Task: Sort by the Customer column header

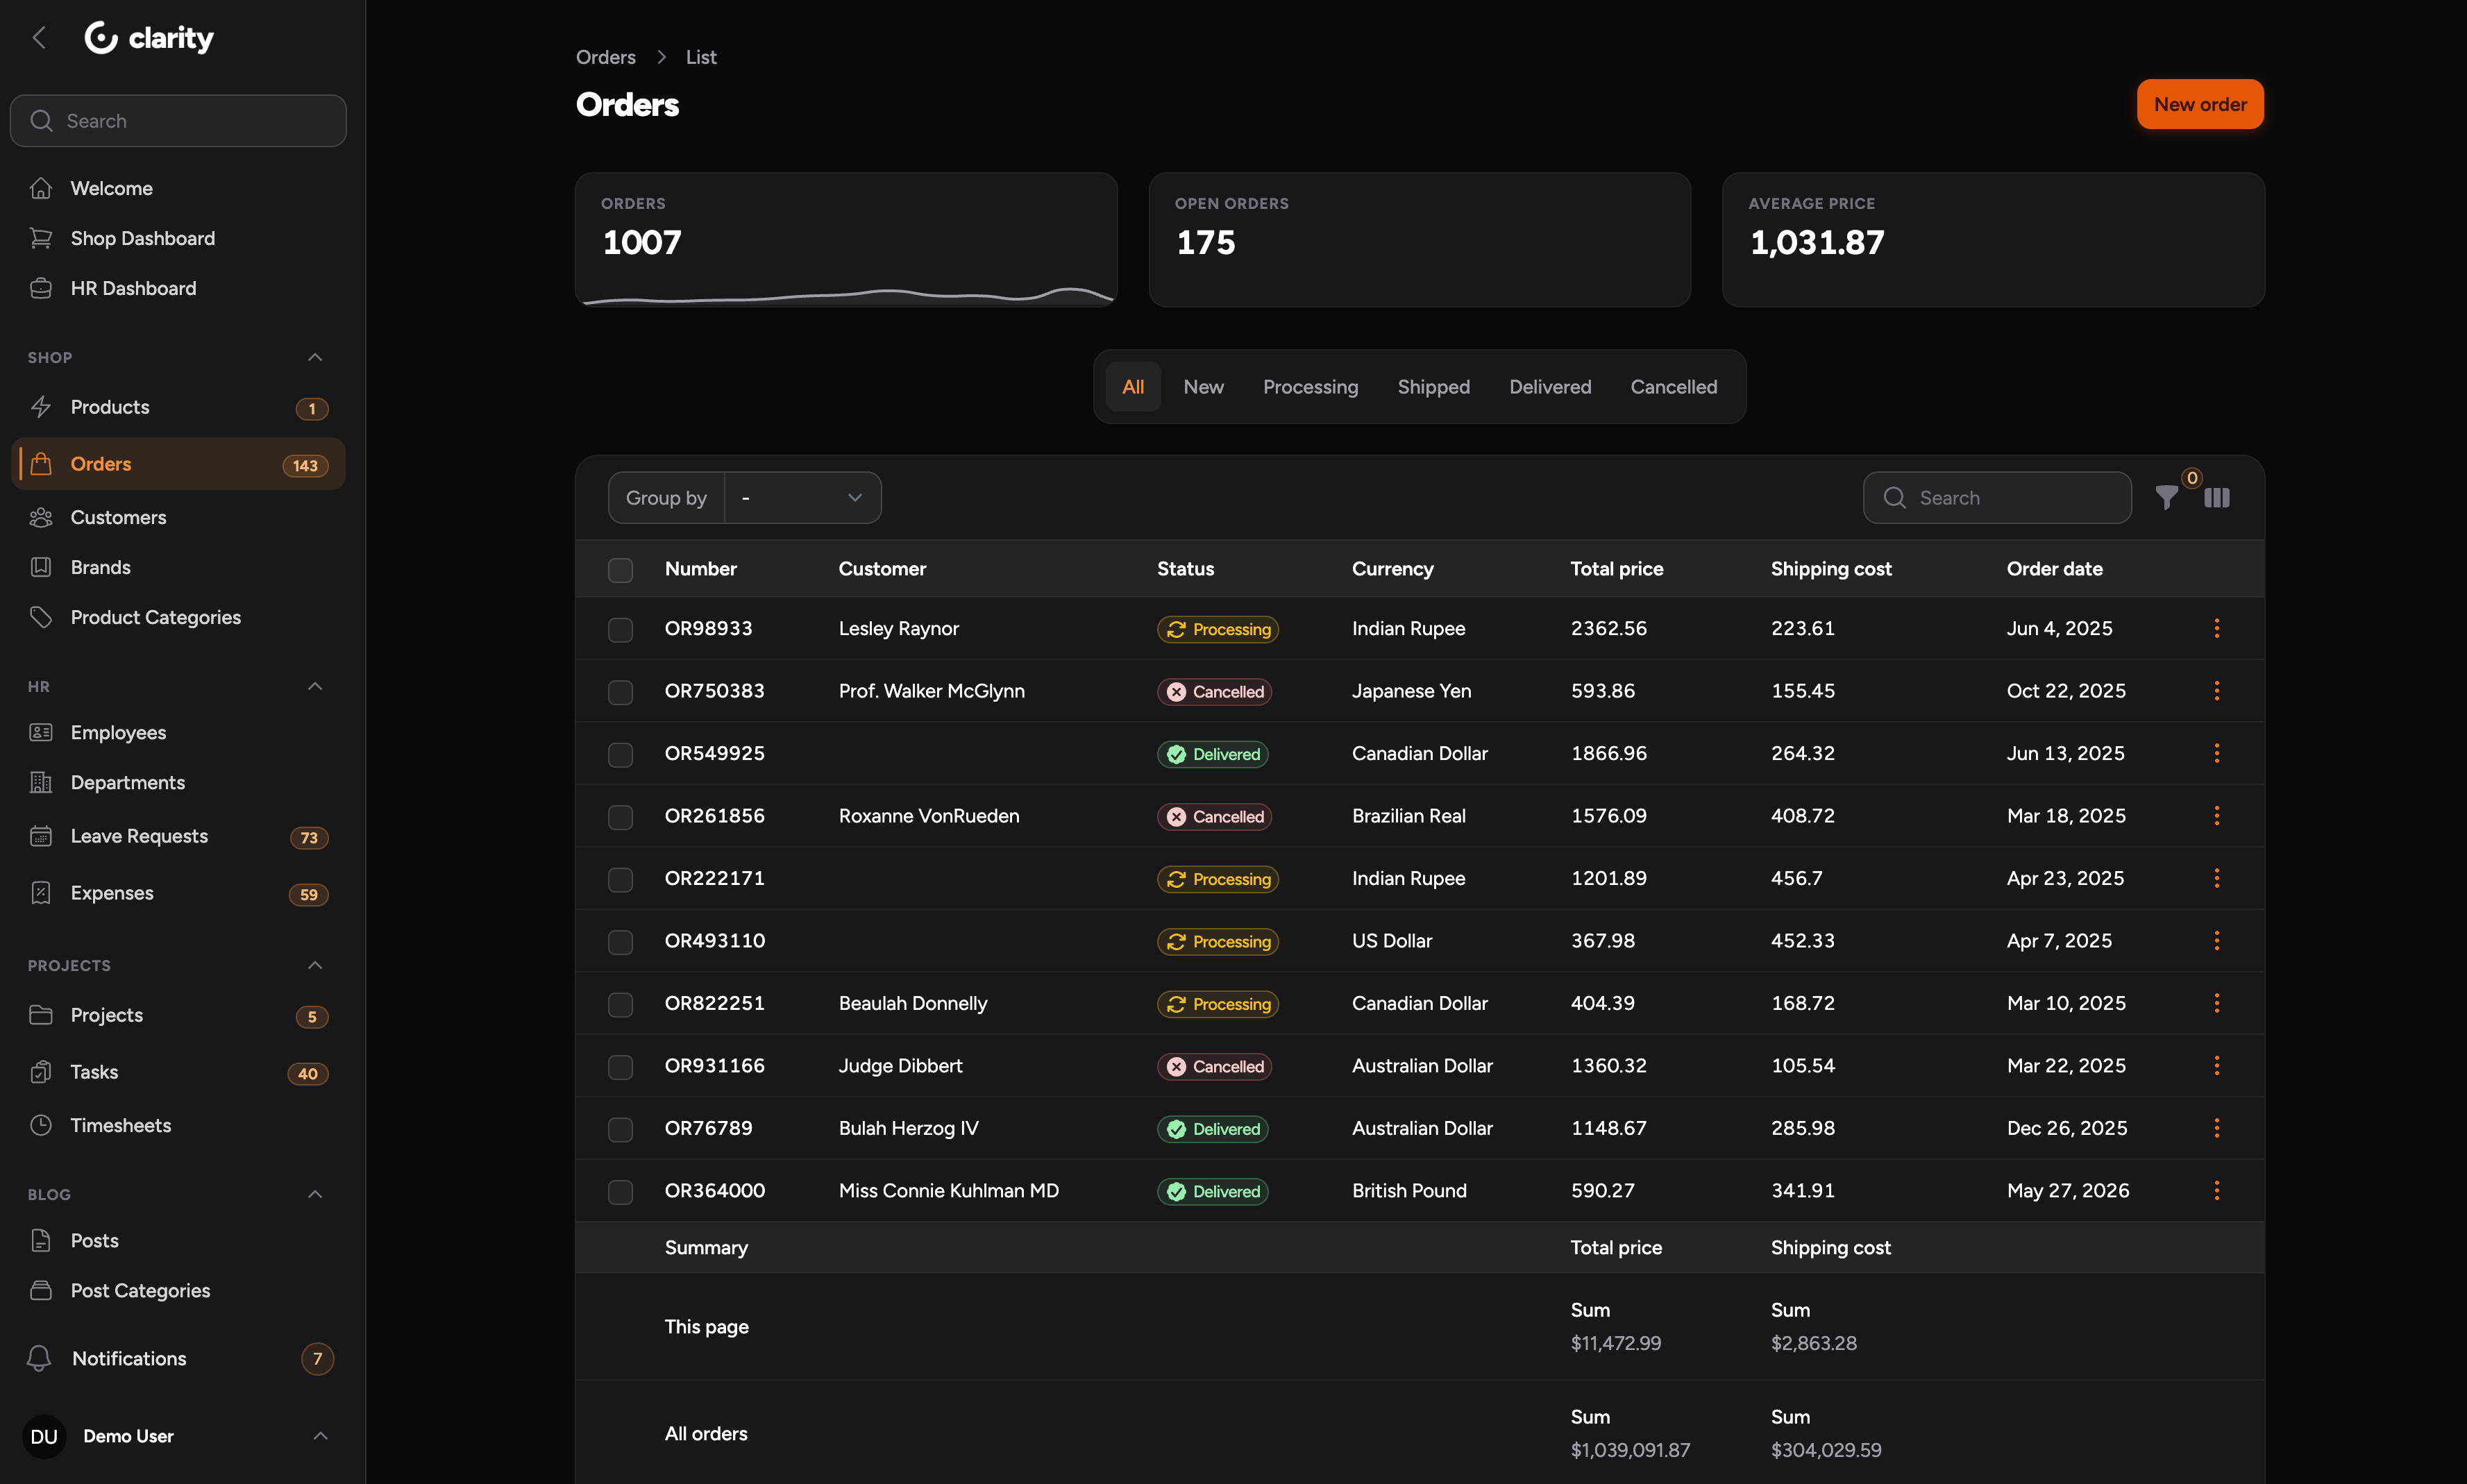Action: coord(882,569)
